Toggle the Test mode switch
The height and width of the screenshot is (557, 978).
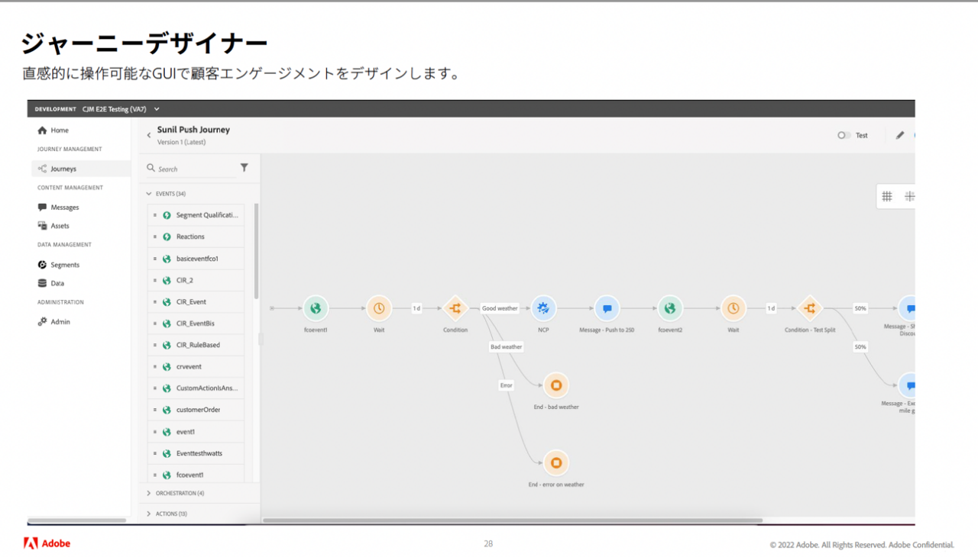coord(844,135)
